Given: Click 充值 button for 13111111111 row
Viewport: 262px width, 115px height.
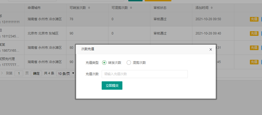Looking at the screenshot, I should click(254, 19).
